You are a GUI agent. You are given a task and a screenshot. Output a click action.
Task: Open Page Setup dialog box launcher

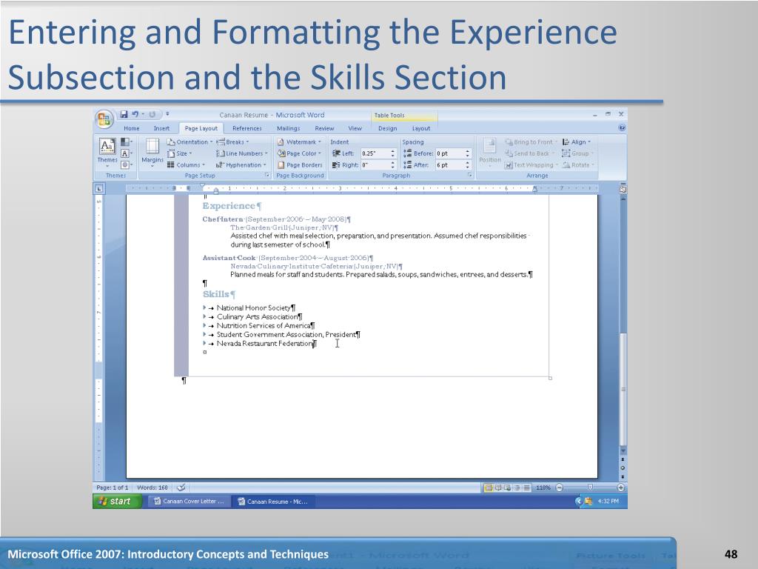(266, 175)
